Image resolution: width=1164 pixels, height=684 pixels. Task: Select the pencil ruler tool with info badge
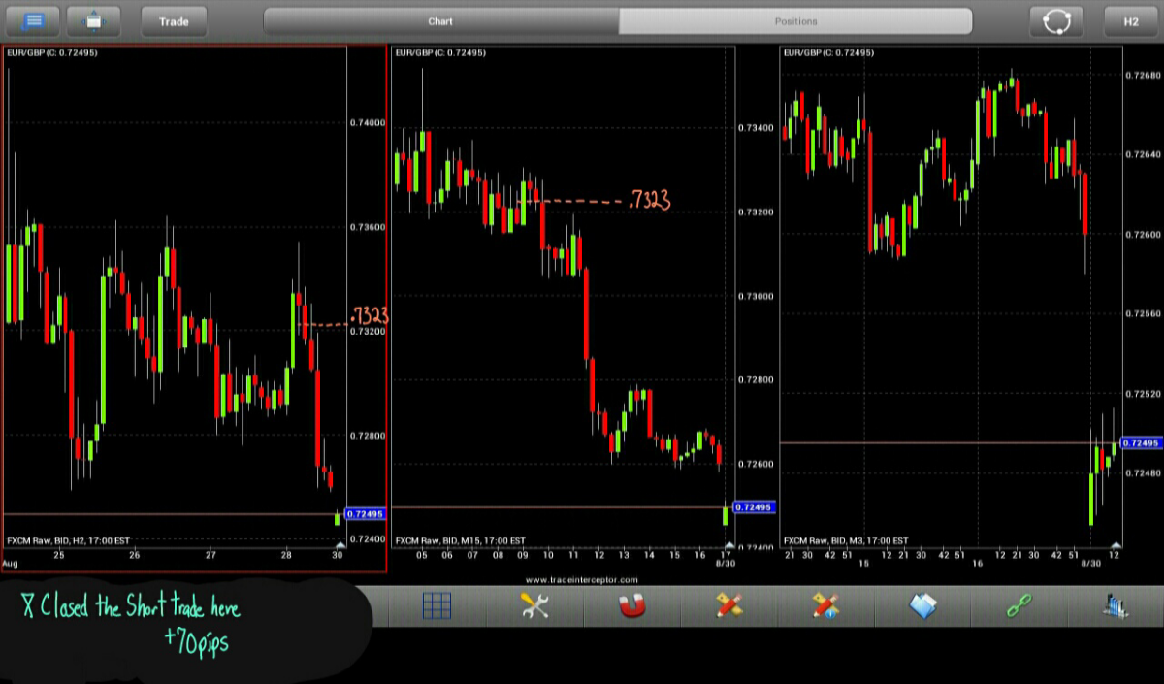(x=825, y=606)
